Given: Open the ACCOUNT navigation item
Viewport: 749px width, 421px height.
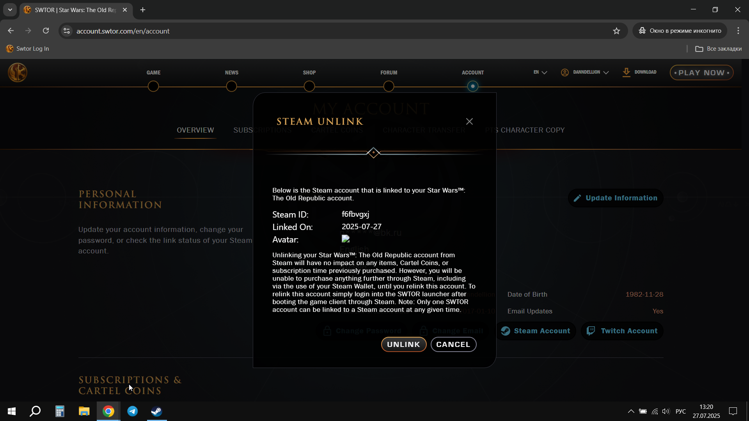Looking at the screenshot, I should coord(473,73).
